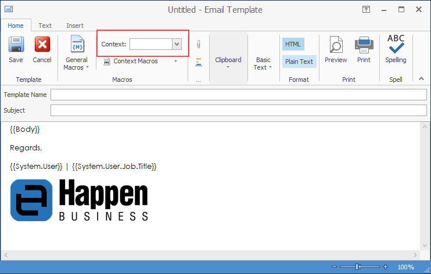Click the {{System.User}} macro

[36, 166]
